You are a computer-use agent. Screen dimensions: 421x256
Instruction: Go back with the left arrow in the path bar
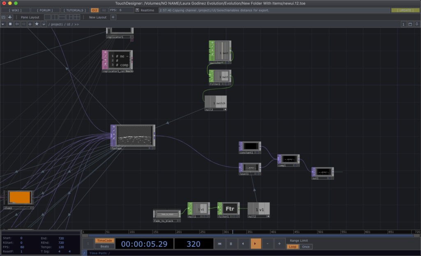(x=17, y=24)
